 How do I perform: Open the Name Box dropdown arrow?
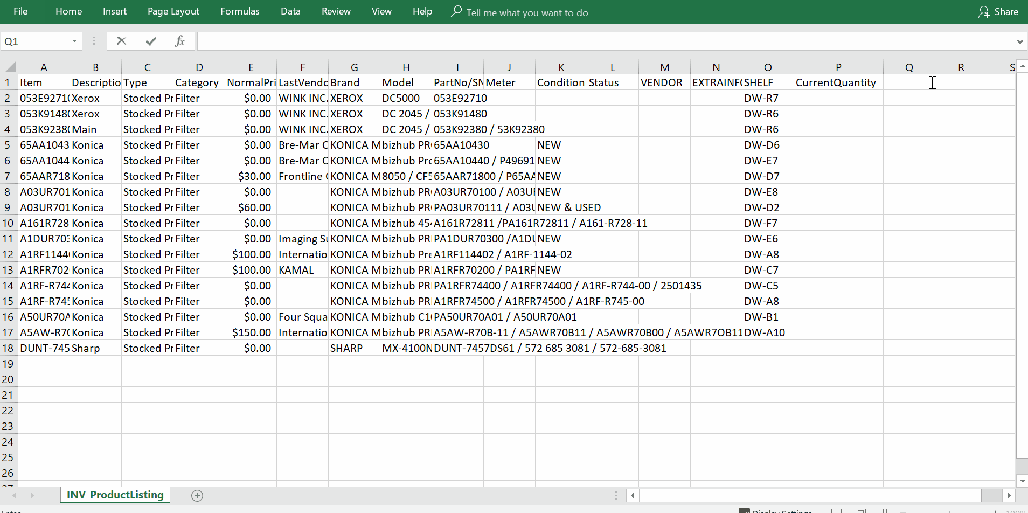click(75, 41)
